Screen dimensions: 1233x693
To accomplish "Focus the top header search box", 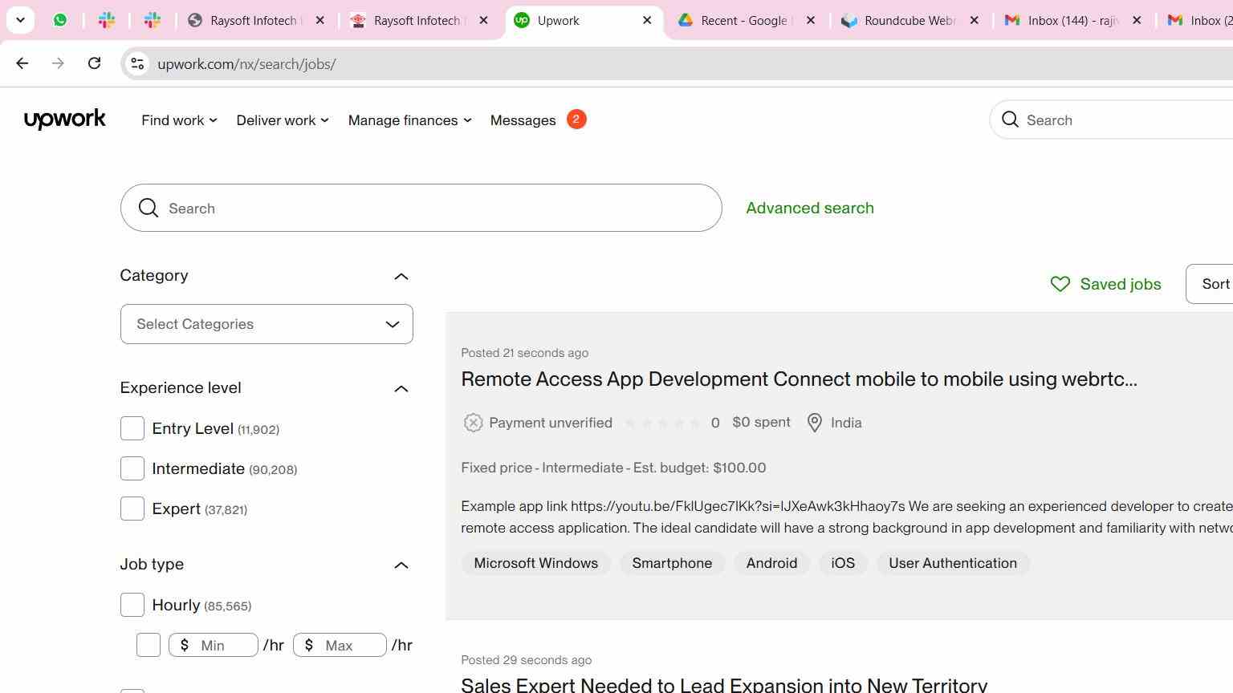I will pyautogui.click(x=1112, y=120).
